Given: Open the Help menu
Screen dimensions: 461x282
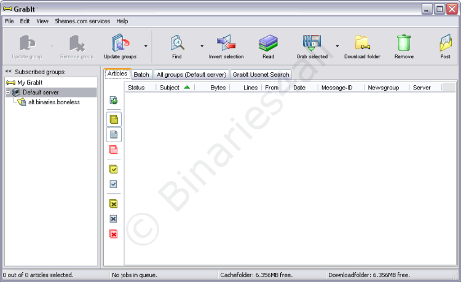Looking at the screenshot, I should tap(122, 21).
